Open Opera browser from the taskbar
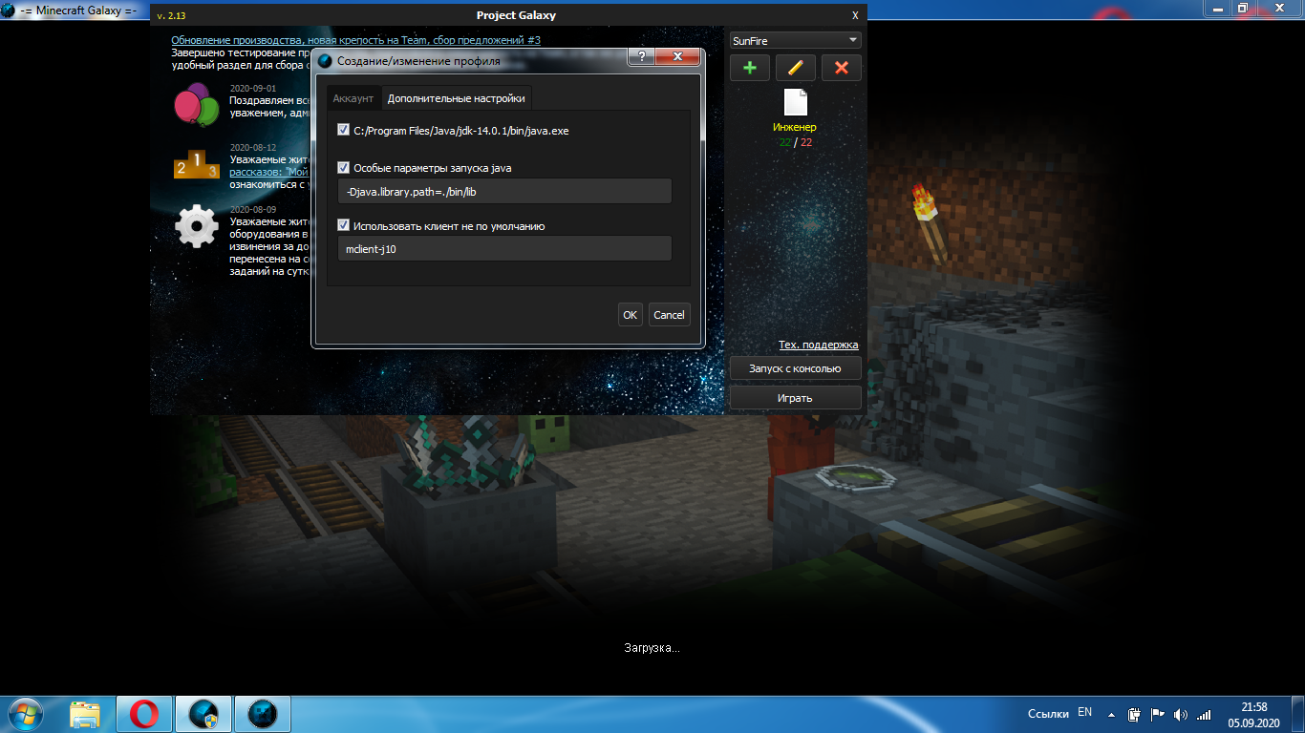1305x733 pixels. (144, 714)
